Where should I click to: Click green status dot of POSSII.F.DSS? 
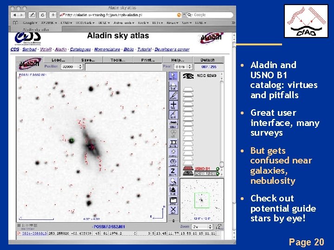click(218, 174)
